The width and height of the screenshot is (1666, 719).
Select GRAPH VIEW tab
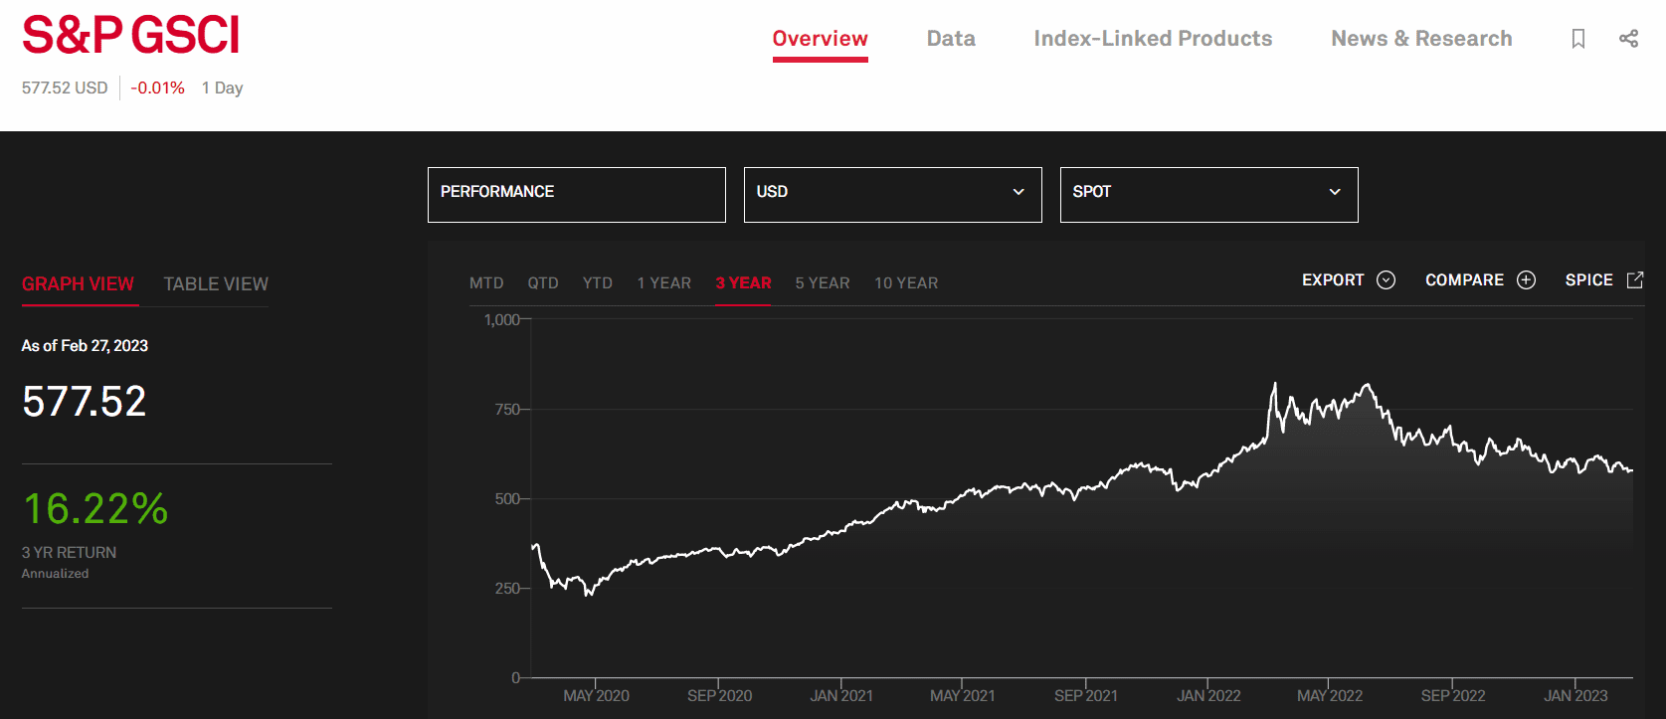tap(78, 284)
